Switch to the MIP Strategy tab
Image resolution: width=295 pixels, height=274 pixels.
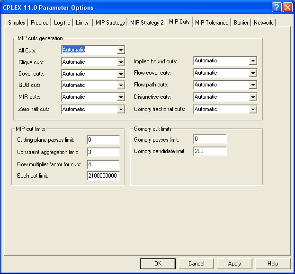(110, 23)
